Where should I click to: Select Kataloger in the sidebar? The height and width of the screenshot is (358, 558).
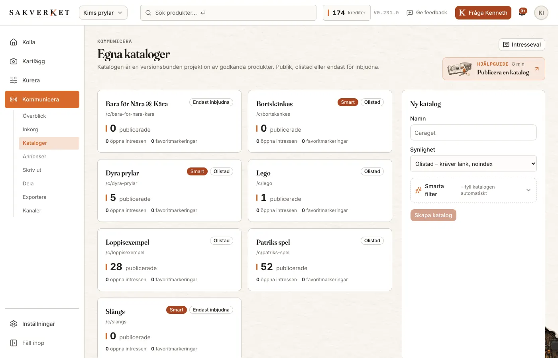click(49, 143)
